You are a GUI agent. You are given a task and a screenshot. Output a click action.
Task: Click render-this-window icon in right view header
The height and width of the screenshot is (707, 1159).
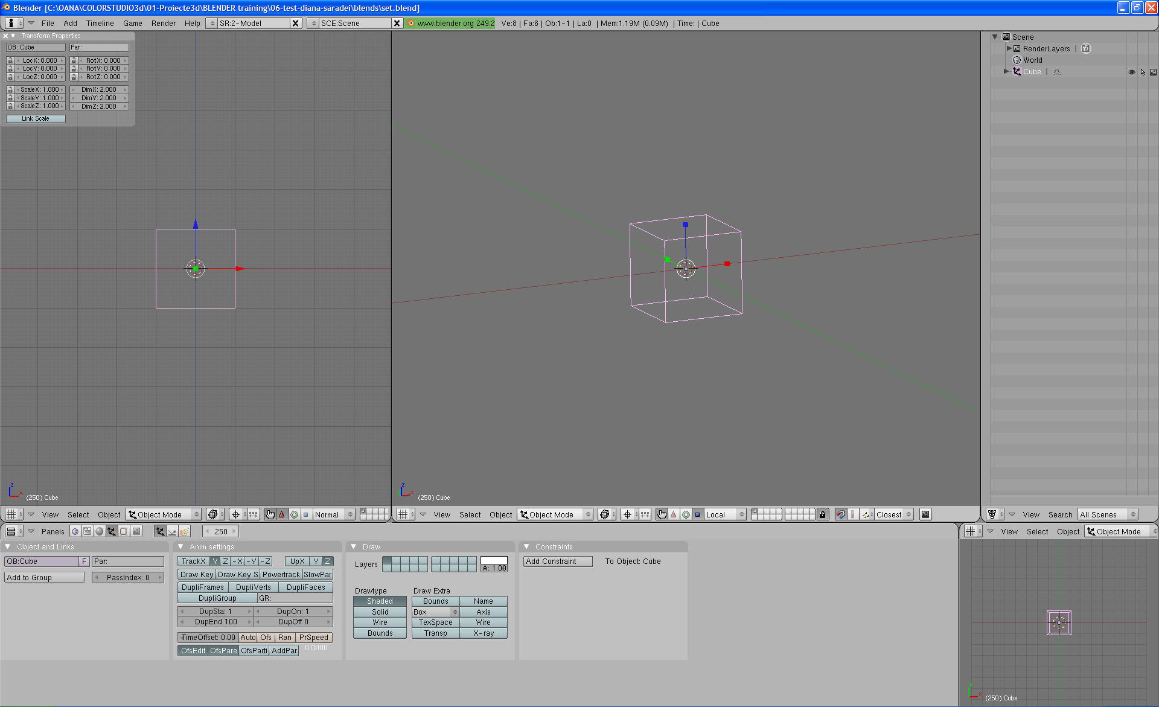coord(925,514)
